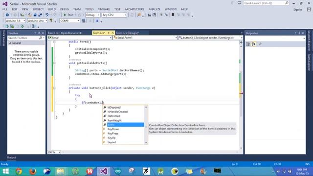
Task: Click the notifications flag icon in title bar
Action: click(232, 3)
